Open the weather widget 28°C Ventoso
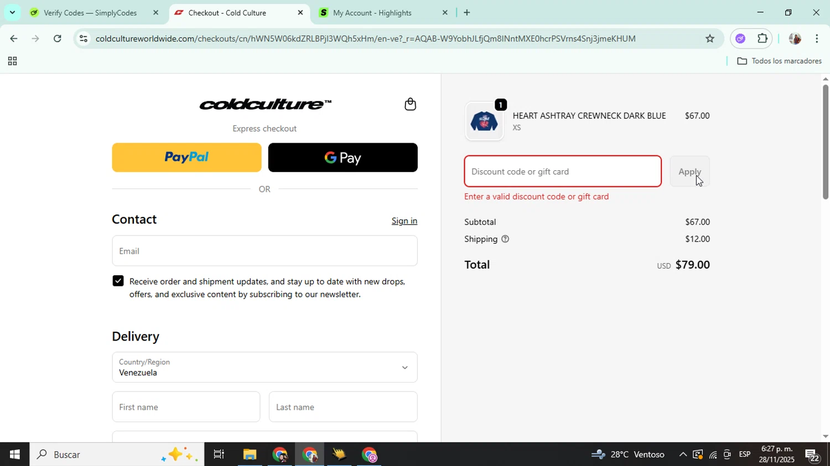 pyautogui.click(x=627, y=455)
